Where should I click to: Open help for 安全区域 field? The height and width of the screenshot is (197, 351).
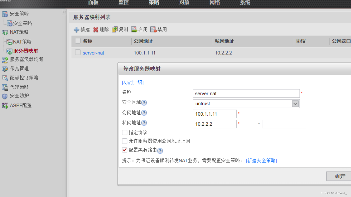tap(144, 103)
